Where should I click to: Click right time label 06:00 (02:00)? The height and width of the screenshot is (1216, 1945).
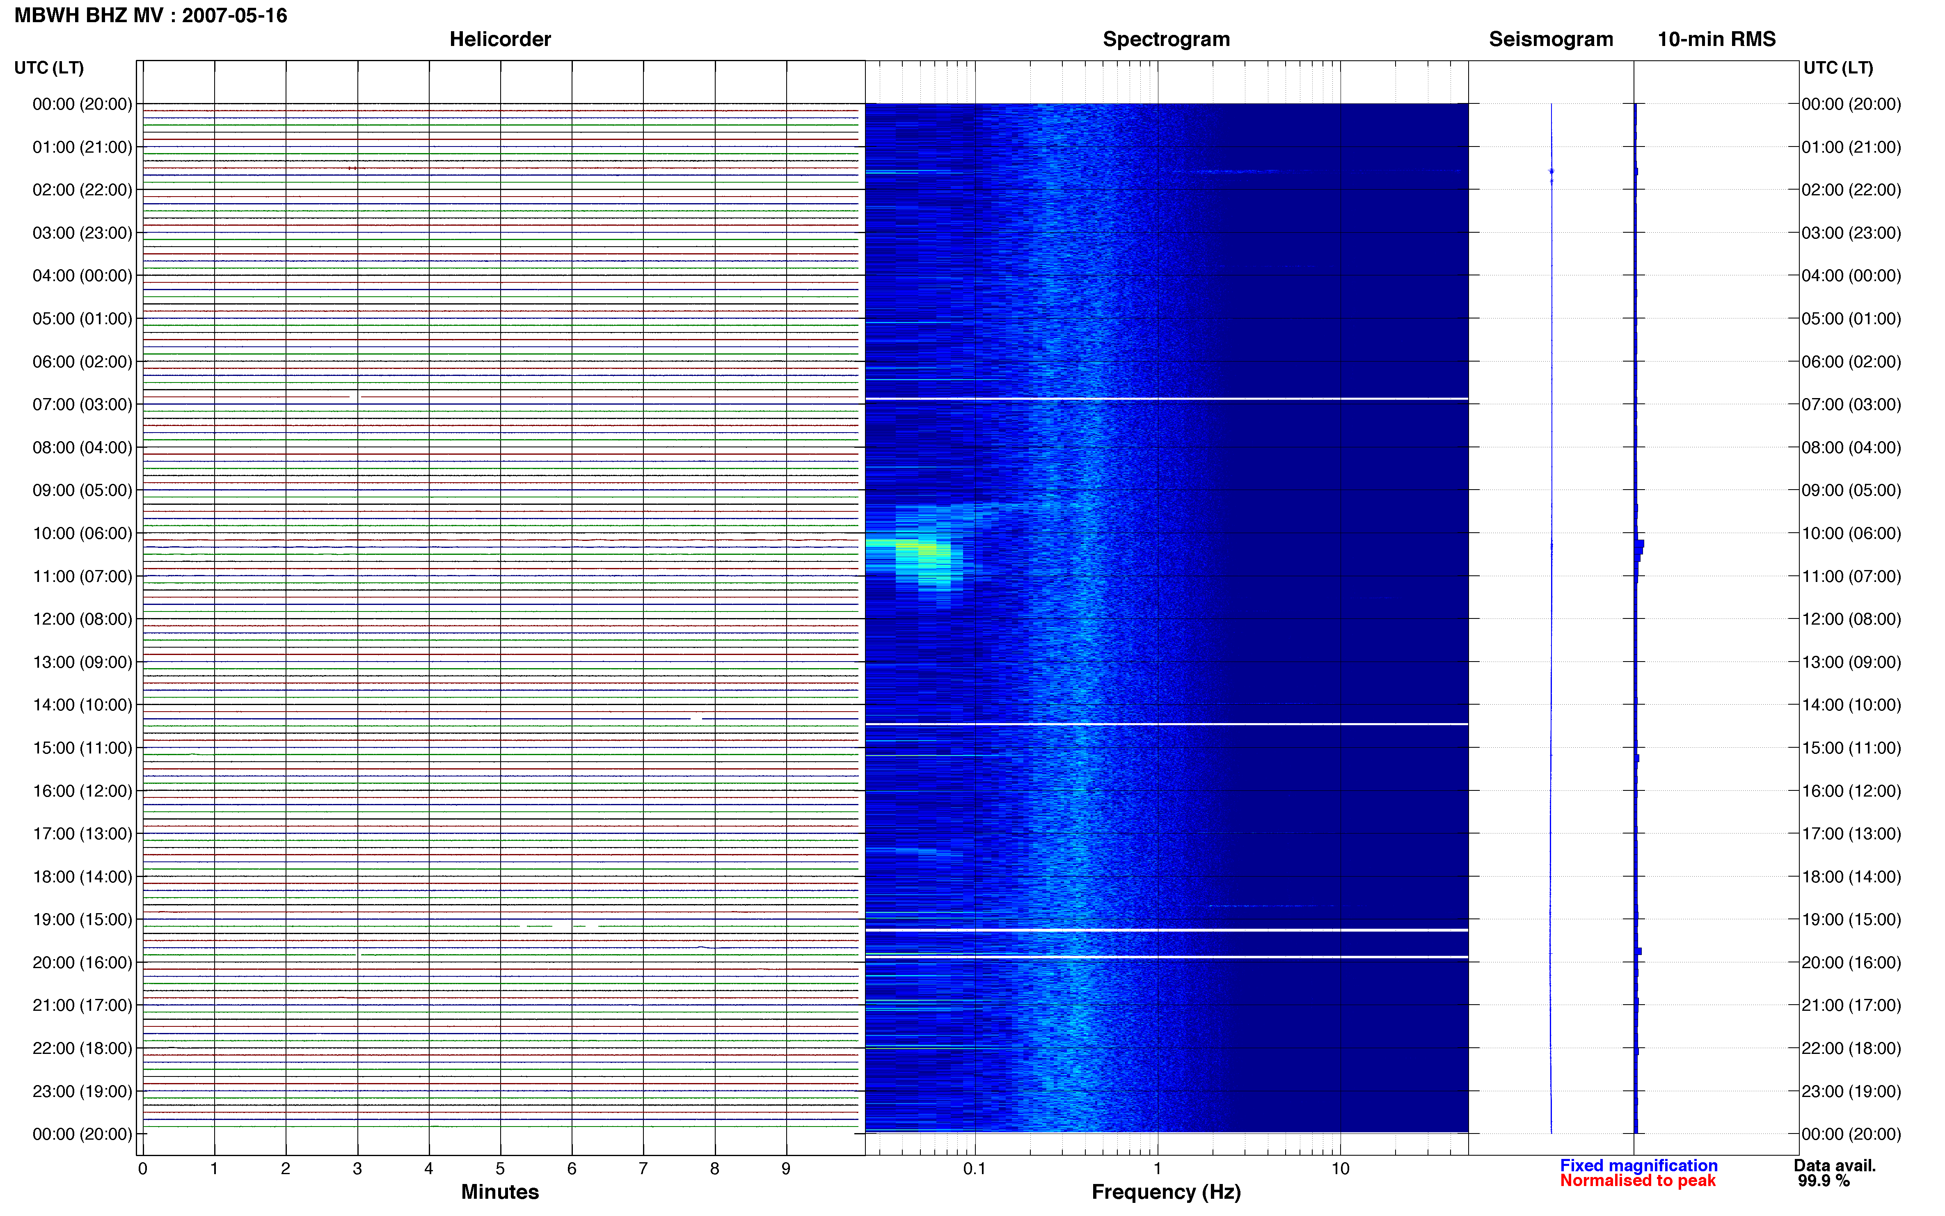coord(1851,362)
